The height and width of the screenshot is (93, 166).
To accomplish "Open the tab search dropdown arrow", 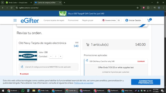I will pos(2,3).
